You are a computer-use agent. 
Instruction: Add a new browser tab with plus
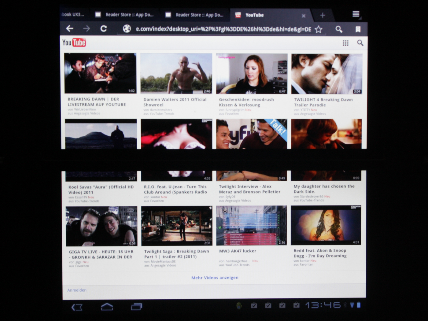[323, 15]
